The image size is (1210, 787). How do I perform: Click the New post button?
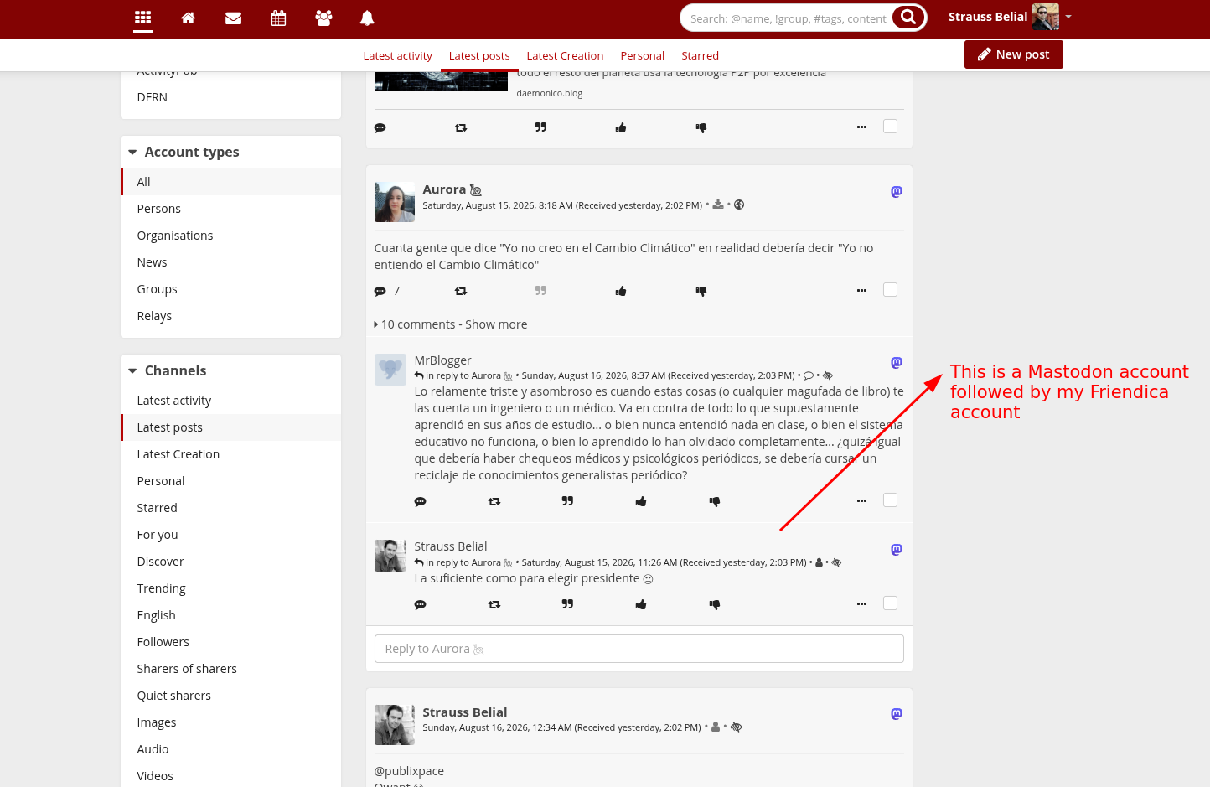pyautogui.click(x=1014, y=54)
